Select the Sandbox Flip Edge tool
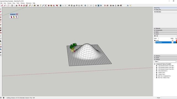 click(121, 5)
